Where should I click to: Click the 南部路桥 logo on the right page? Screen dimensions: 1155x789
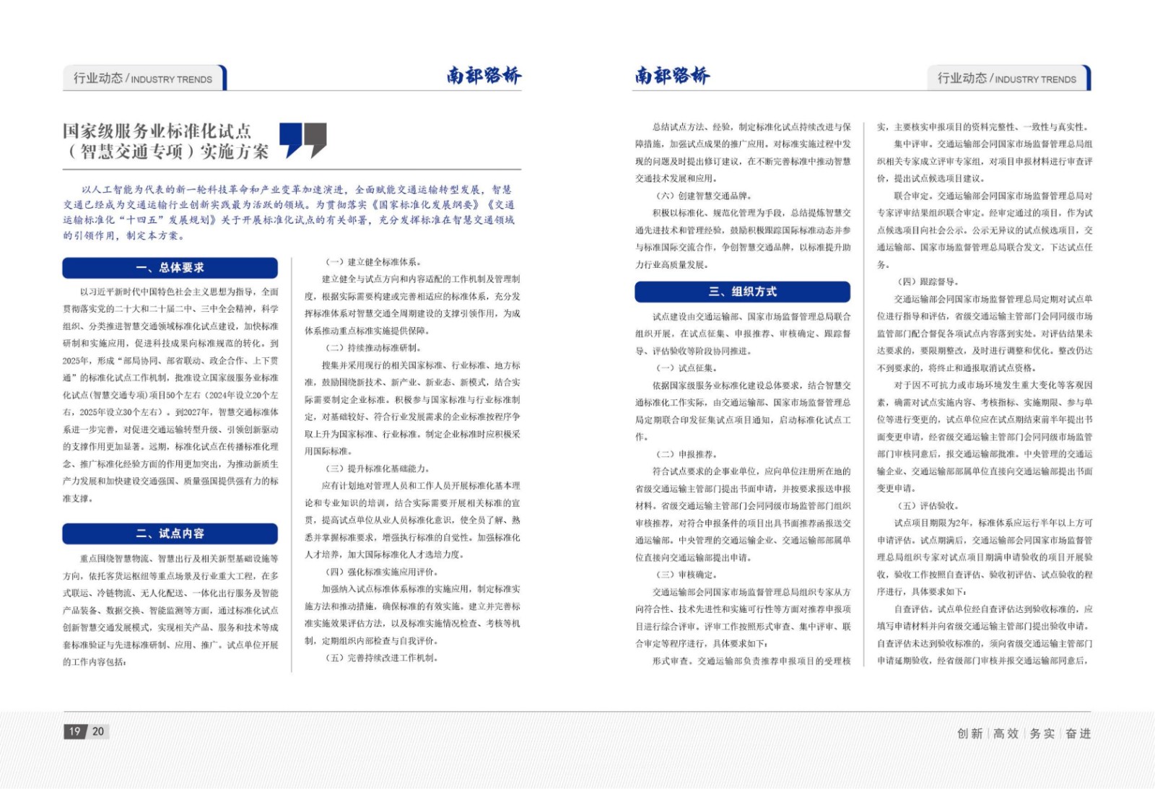tap(672, 75)
